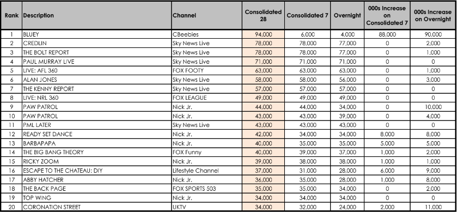Click the 000s Increase on Overnight header

pos(433,15)
